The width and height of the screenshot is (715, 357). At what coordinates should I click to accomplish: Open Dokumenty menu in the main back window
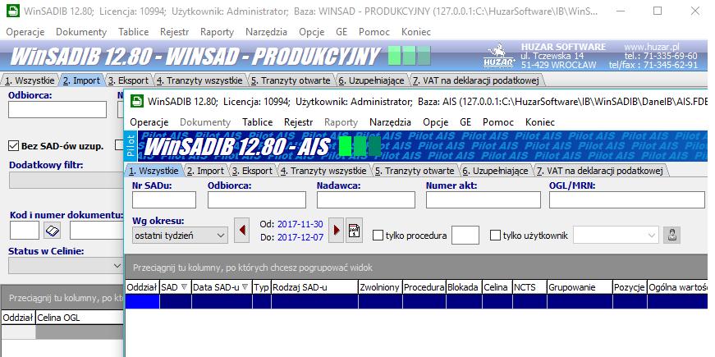(81, 32)
